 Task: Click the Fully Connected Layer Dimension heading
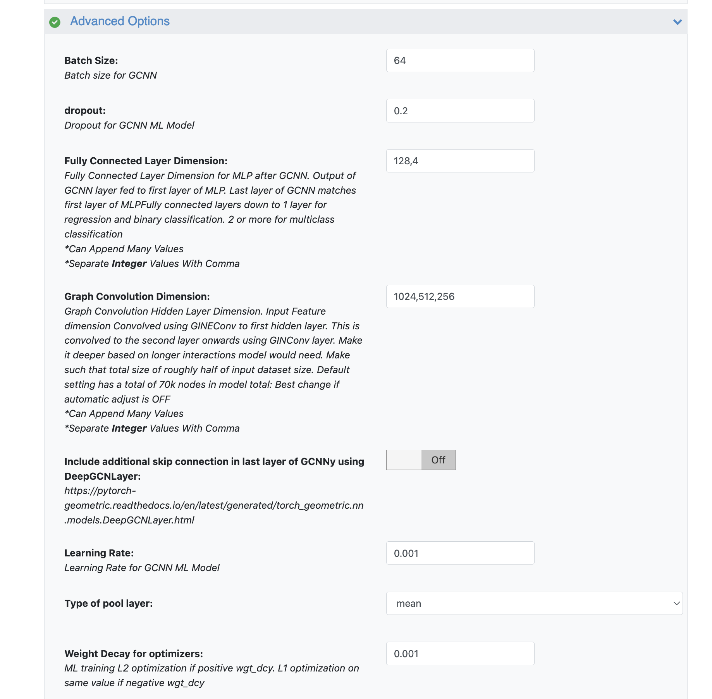[146, 161]
